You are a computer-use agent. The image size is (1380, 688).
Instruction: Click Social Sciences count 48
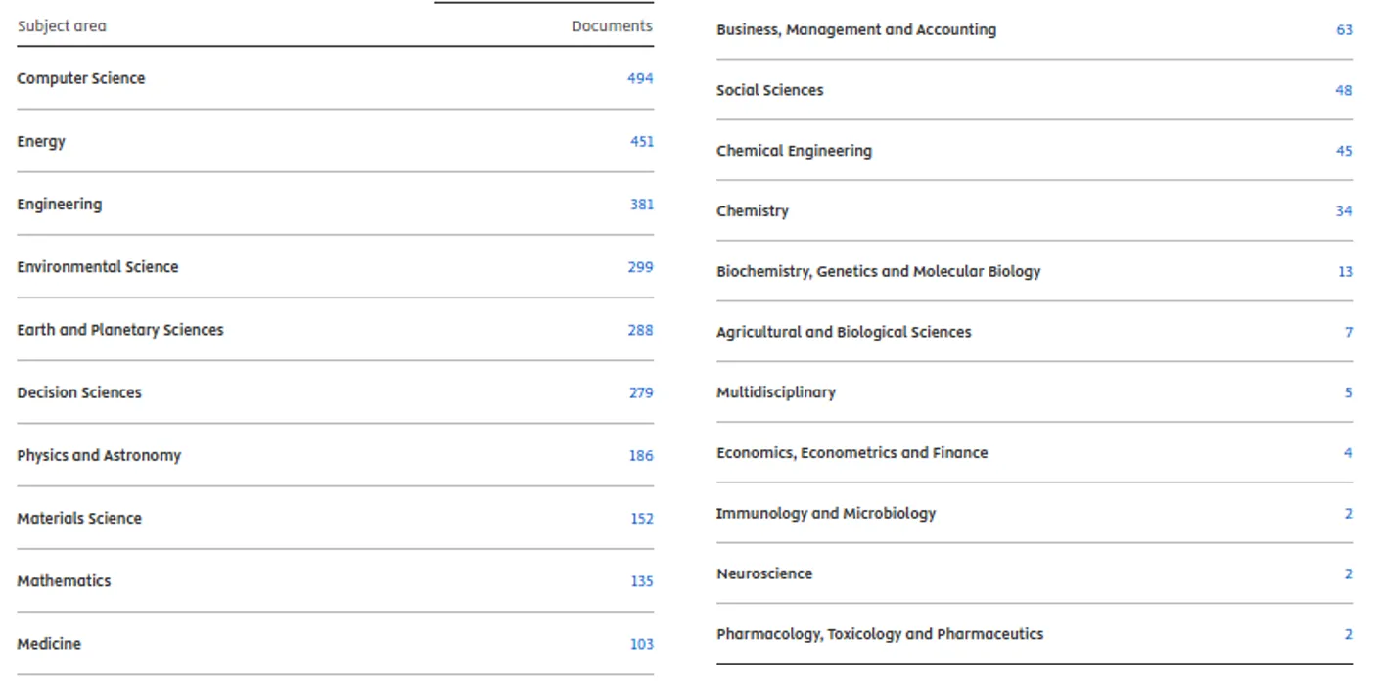pyautogui.click(x=1343, y=90)
